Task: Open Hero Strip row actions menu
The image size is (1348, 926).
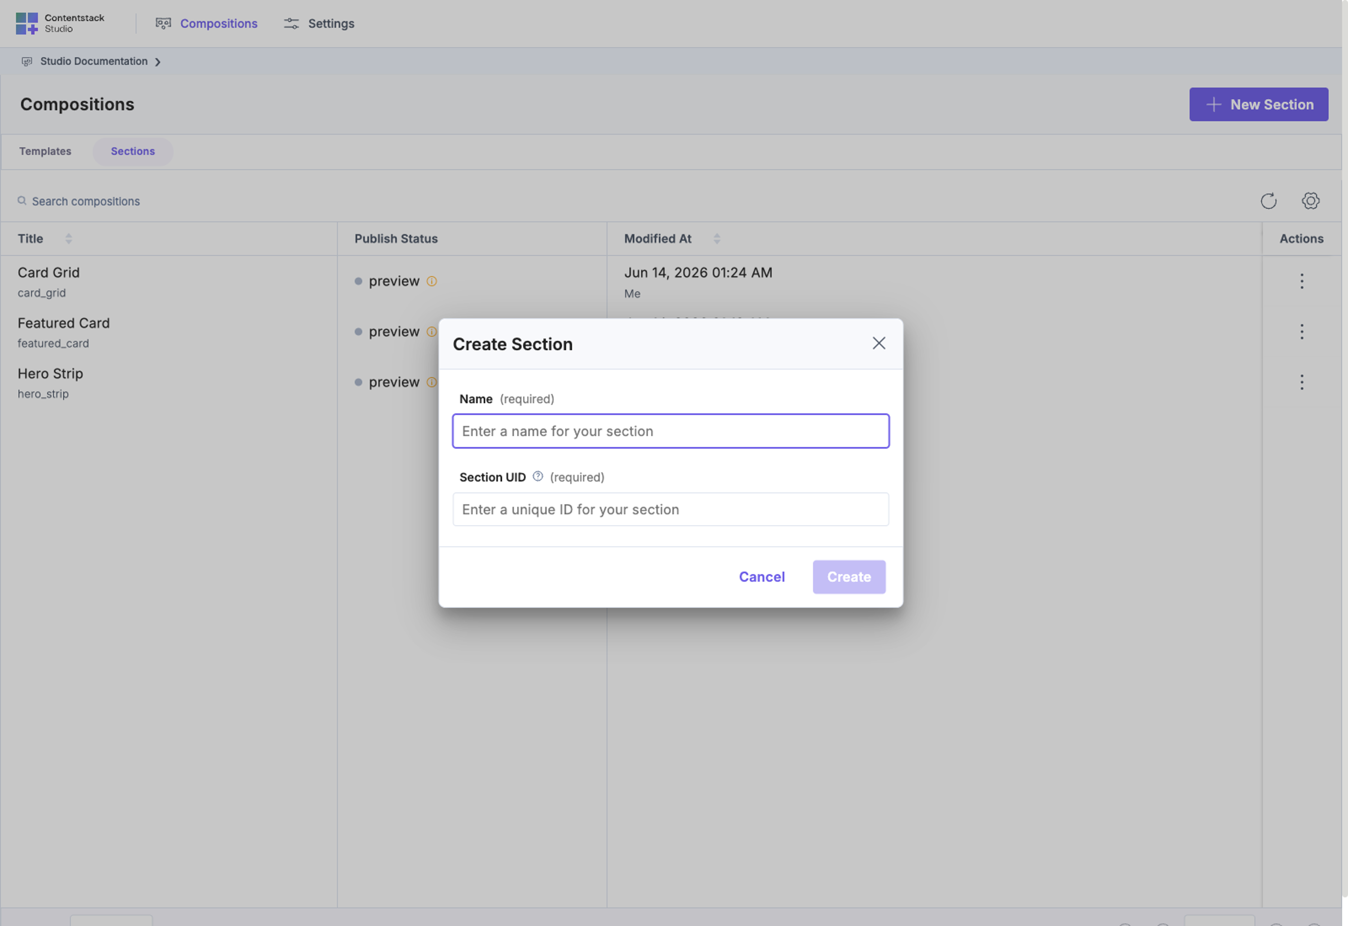Action: (1301, 382)
